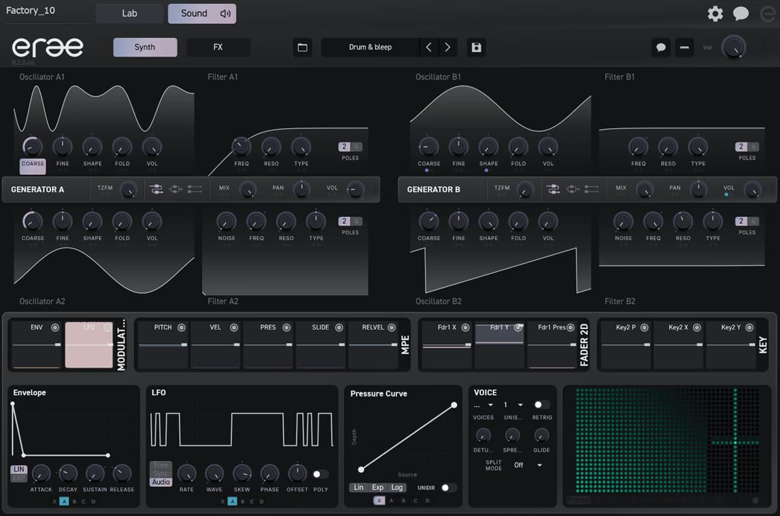Choose the Log pressure curve
Screen dimensions: 780x516
pyautogui.click(x=397, y=487)
